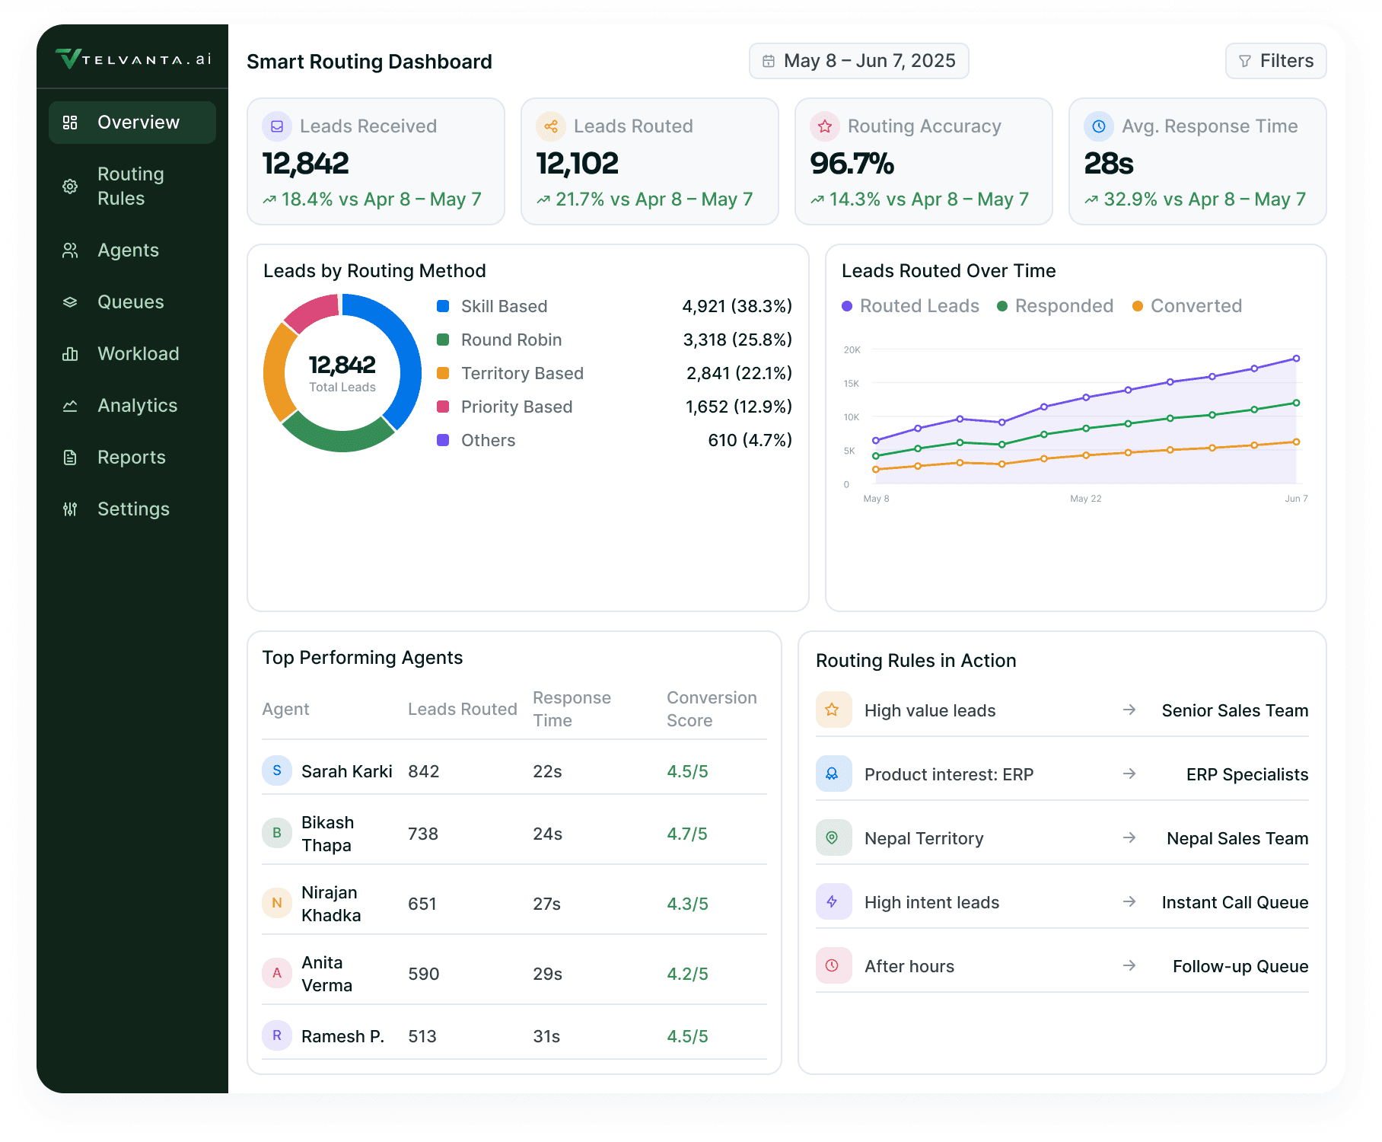Image resolution: width=1382 pixels, height=1142 pixels.
Task: Click Nirajan Khadka's N avatar
Action: [277, 903]
